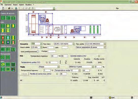Select the yellow vertical bar coil icon
Viewport: 138px width, 99px height.
[13, 38]
